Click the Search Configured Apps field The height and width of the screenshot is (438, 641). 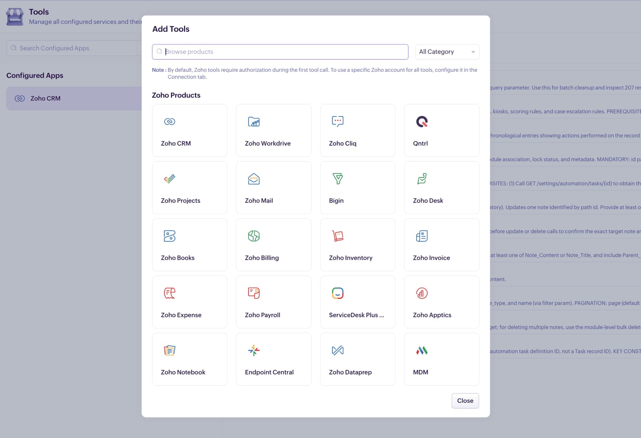tap(74, 48)
